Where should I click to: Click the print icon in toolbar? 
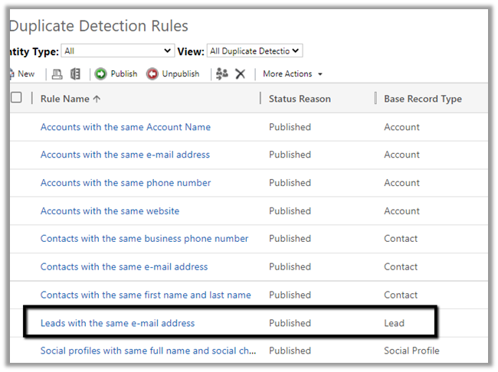(57, 74)
